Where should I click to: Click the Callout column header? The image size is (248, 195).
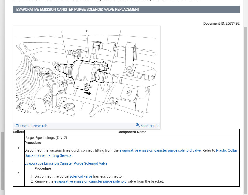click(x=18, y=132)
